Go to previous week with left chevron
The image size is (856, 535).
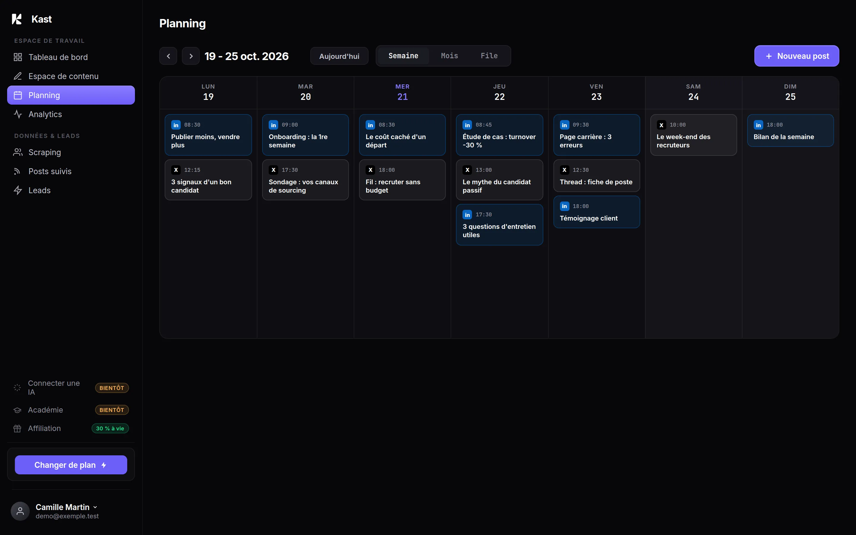168,56
